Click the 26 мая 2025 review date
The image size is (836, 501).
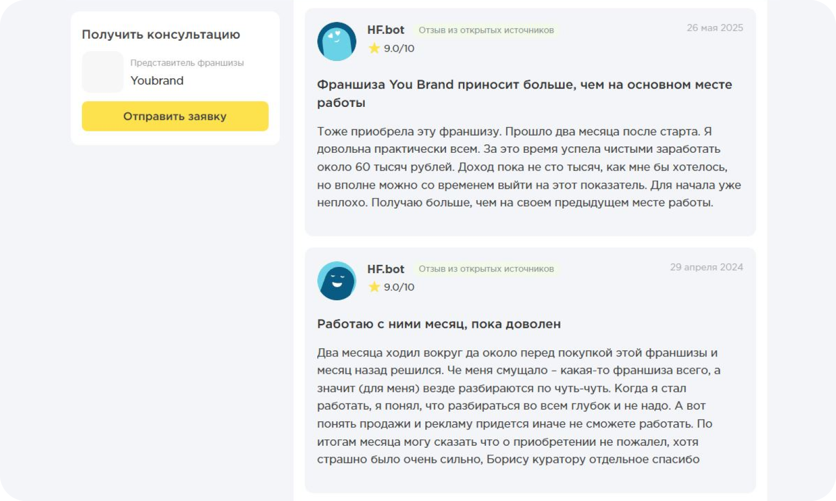tap(714, 28)
